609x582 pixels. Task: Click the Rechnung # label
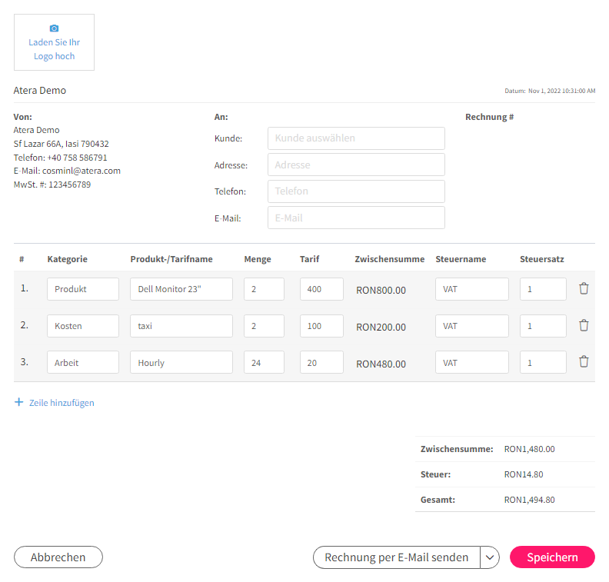pos(489,117)
